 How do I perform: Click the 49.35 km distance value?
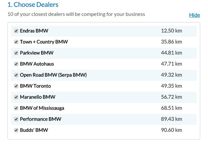click(x=171, y=86)
